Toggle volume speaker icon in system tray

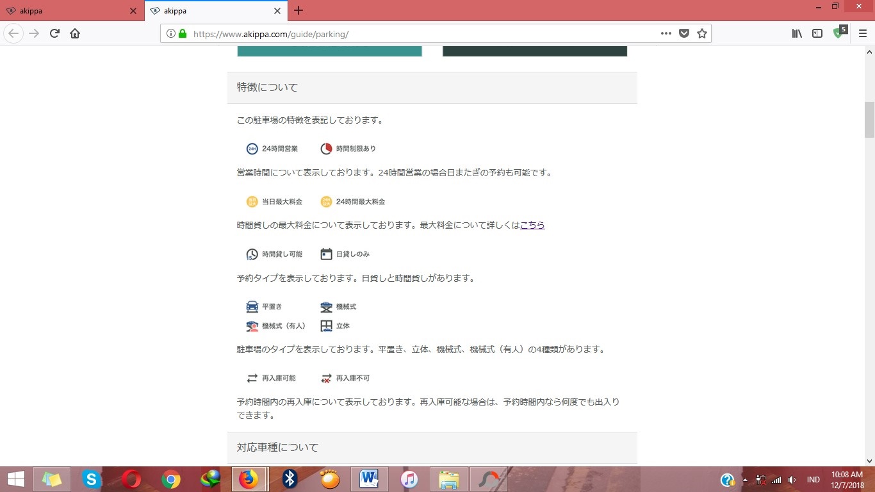point(792,480)
